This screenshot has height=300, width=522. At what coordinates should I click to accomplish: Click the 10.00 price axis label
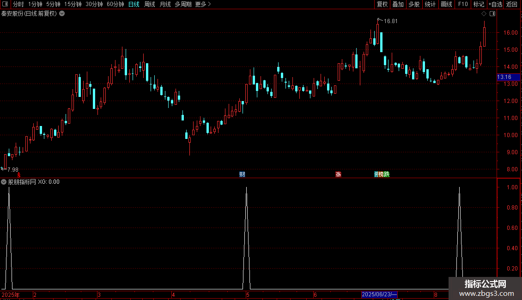click(510, 135)
